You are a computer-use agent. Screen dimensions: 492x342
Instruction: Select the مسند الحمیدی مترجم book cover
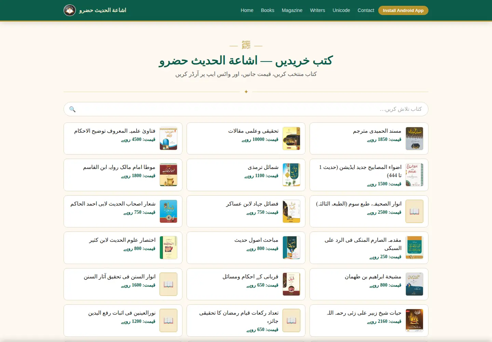coord(414,139)
